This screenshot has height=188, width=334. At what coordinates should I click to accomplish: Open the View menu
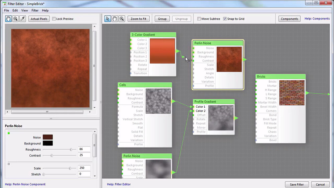click(25, 10)
